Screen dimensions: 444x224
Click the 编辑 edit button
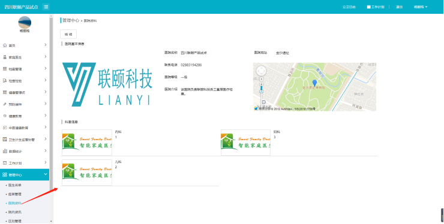68,34
